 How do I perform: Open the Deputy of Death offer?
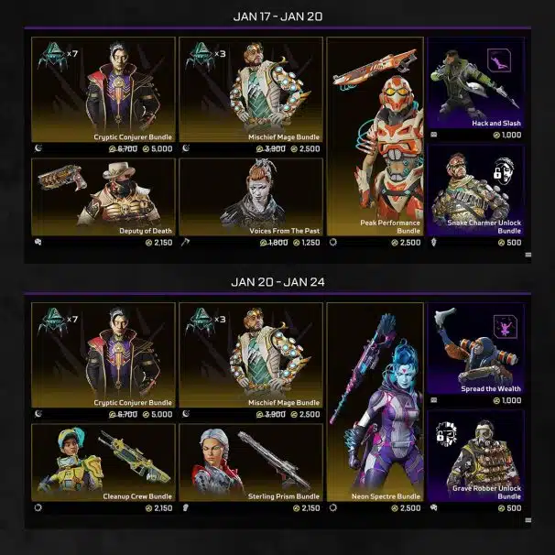(x=103, y=197)
